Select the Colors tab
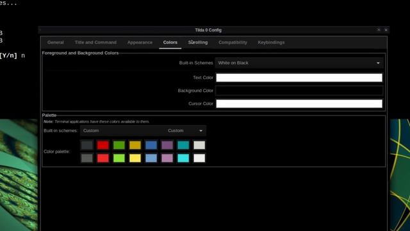The height and width of the screenshot is (231, 410). pyautogui.click(x=170, y=42)
